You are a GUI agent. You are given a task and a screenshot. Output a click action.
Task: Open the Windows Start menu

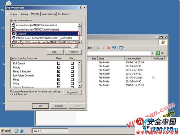pos(6,131)
